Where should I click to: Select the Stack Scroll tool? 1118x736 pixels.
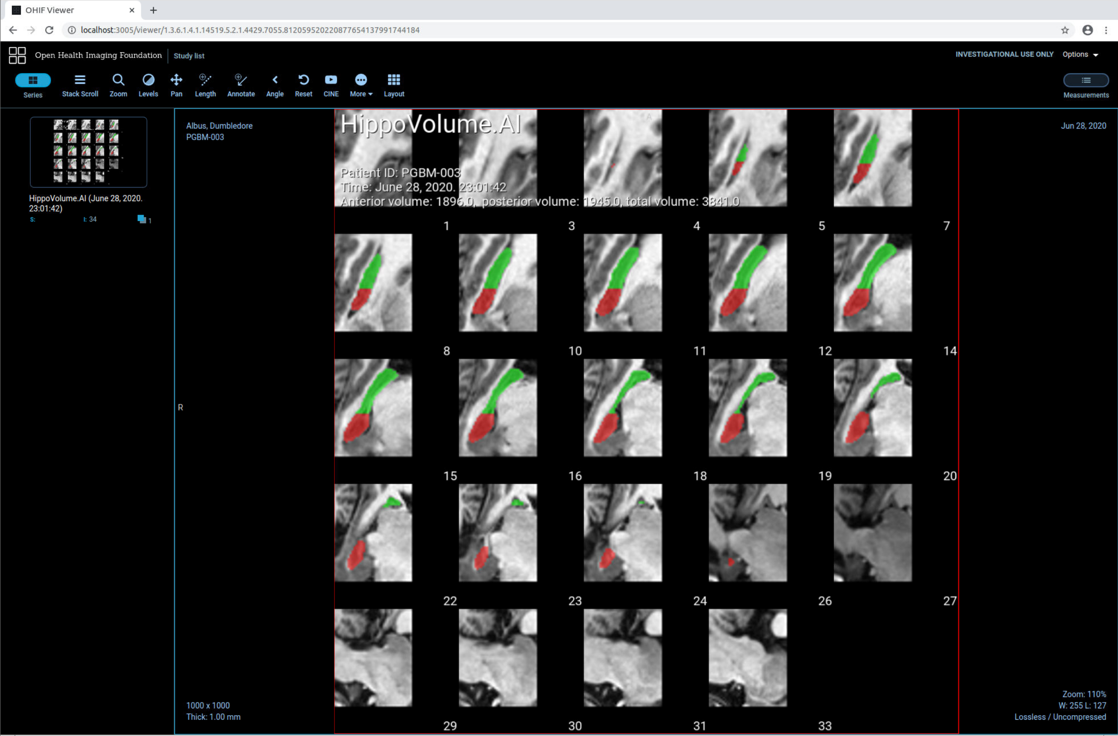click(x=80, y=85)
